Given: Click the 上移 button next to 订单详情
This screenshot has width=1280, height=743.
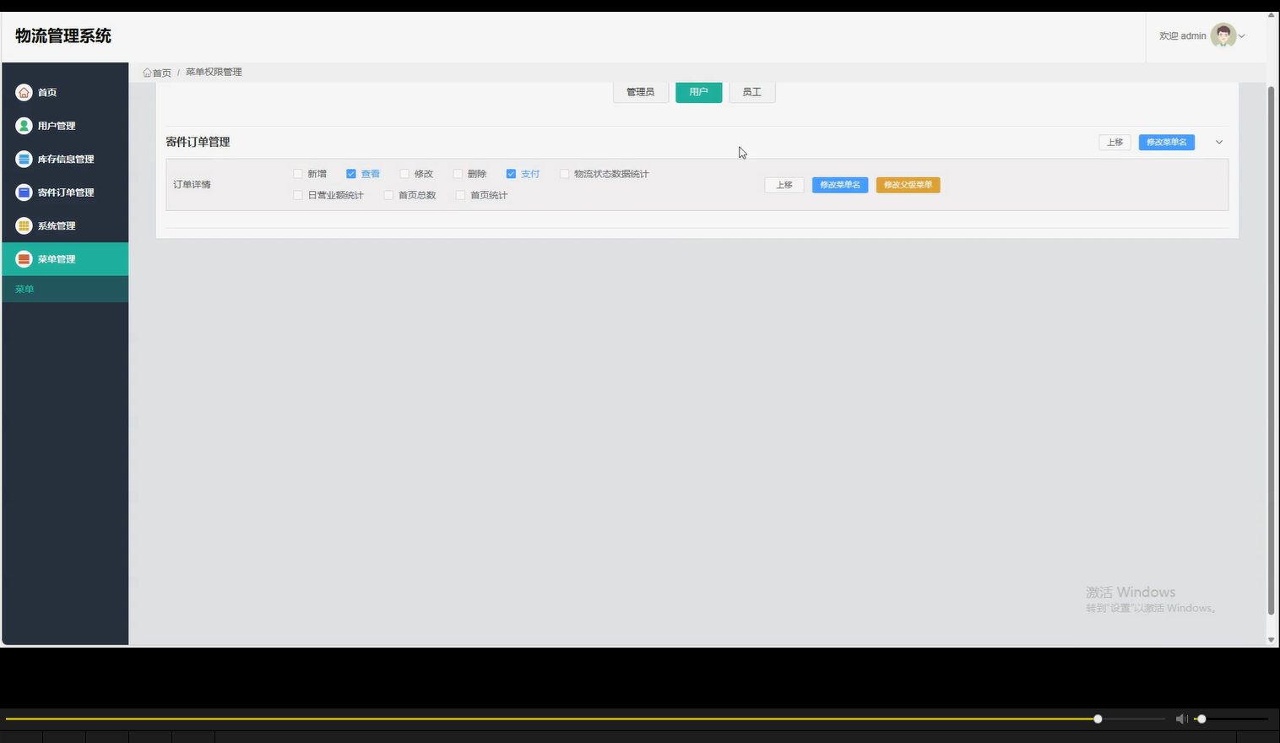Looking at the screenshot, I should pos(784,184).
